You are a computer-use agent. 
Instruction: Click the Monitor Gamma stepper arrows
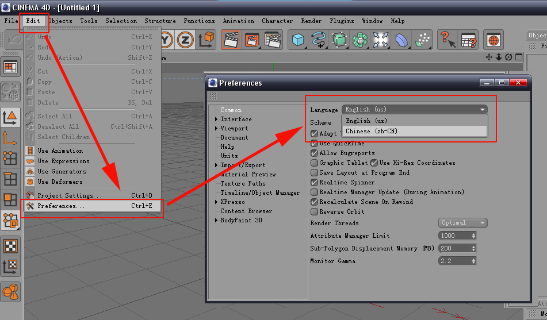pos(473,261)
